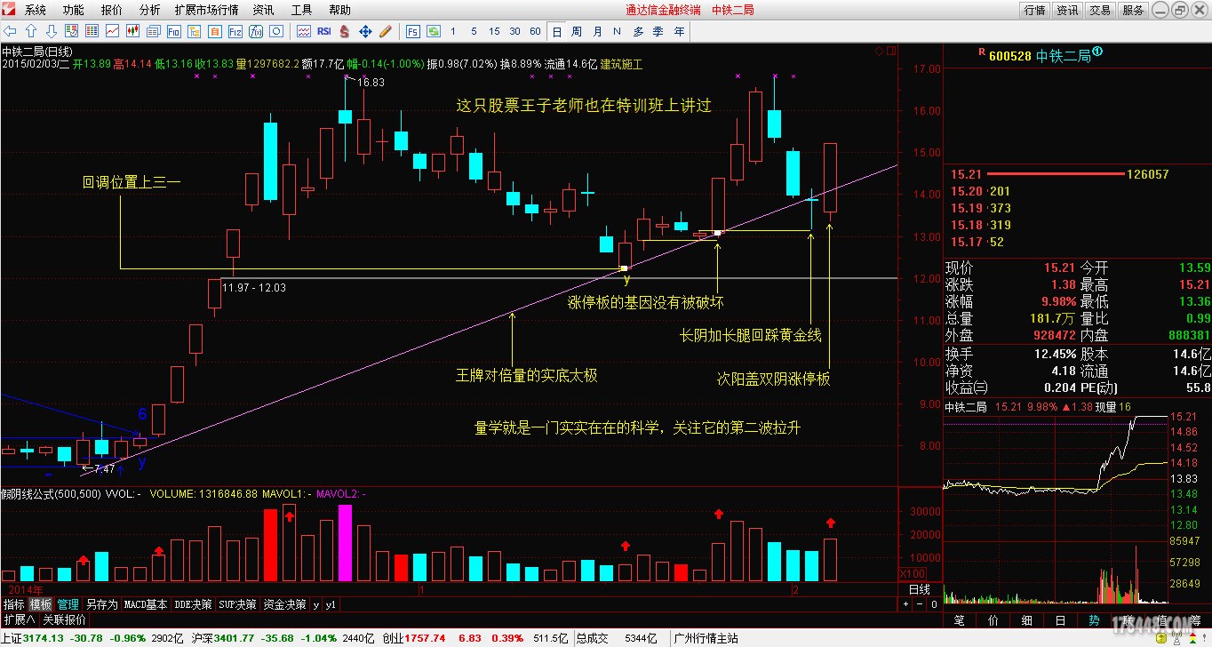1212x647 pixels.
Task: Switch to the 势 tab in right panel
Action: [x=1093, y=619]
